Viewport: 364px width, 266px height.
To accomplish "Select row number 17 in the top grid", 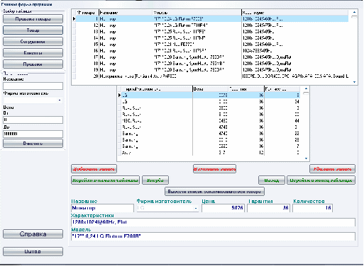I will (212, 57).
